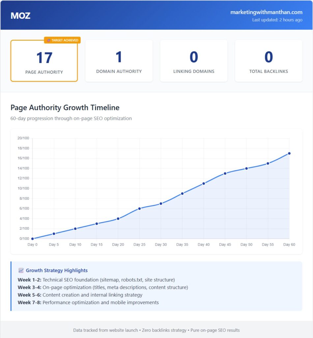
Task: Click the Week 7-8 Performance optimization line
Action: [x=88, y=302]
